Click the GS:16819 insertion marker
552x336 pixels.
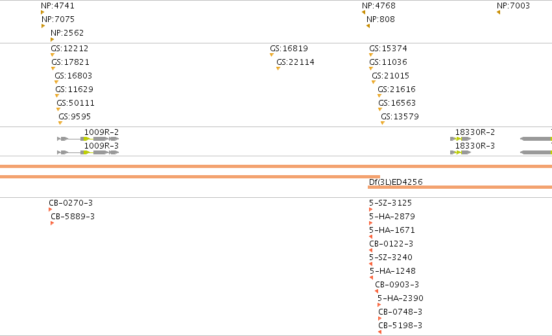tap(272, 55)
